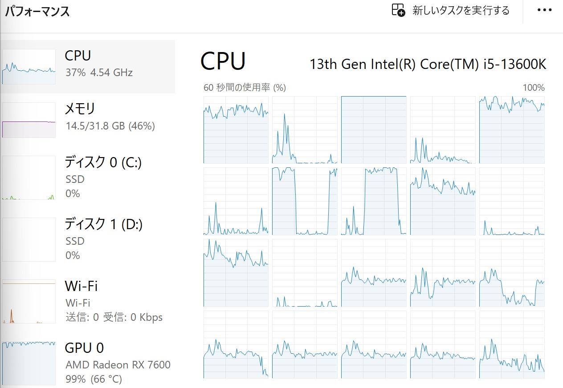Click the fully loaded third core graph
Image resolution: width=563 pixels, height=388 pixels.
pyautogui.click(x=374, y=130)
